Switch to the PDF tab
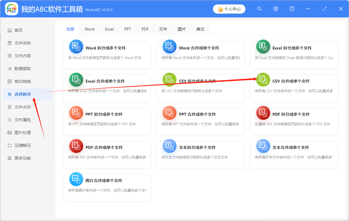Screen dimensions: 349x221 tap(145, 29)
